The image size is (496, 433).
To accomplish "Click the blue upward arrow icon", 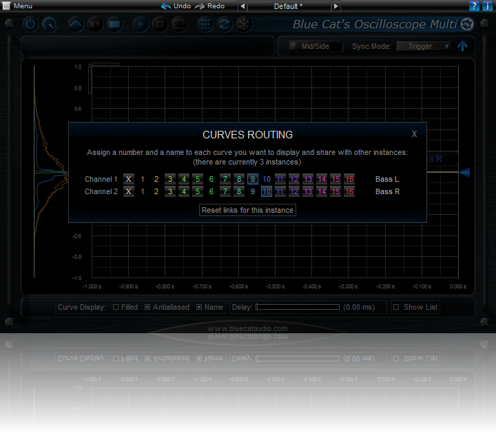I will click(x=462, y=46).
